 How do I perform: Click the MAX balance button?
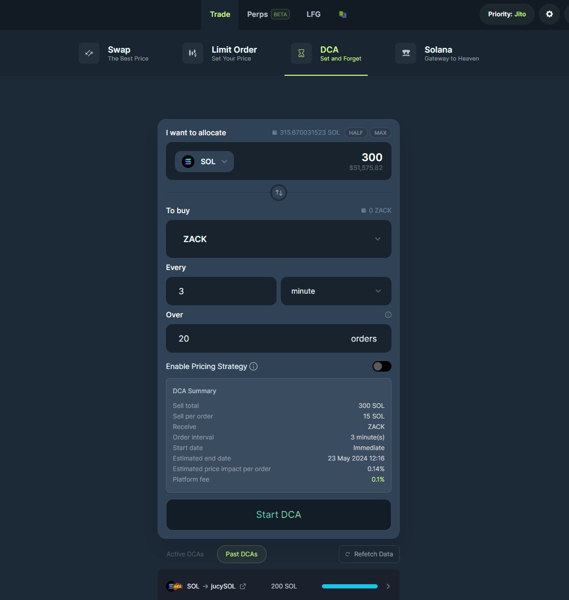380,133
